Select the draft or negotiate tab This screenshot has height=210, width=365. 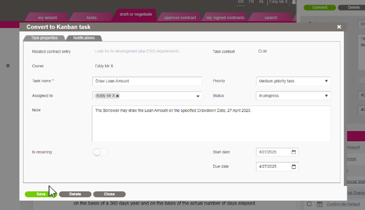[136, 14]
